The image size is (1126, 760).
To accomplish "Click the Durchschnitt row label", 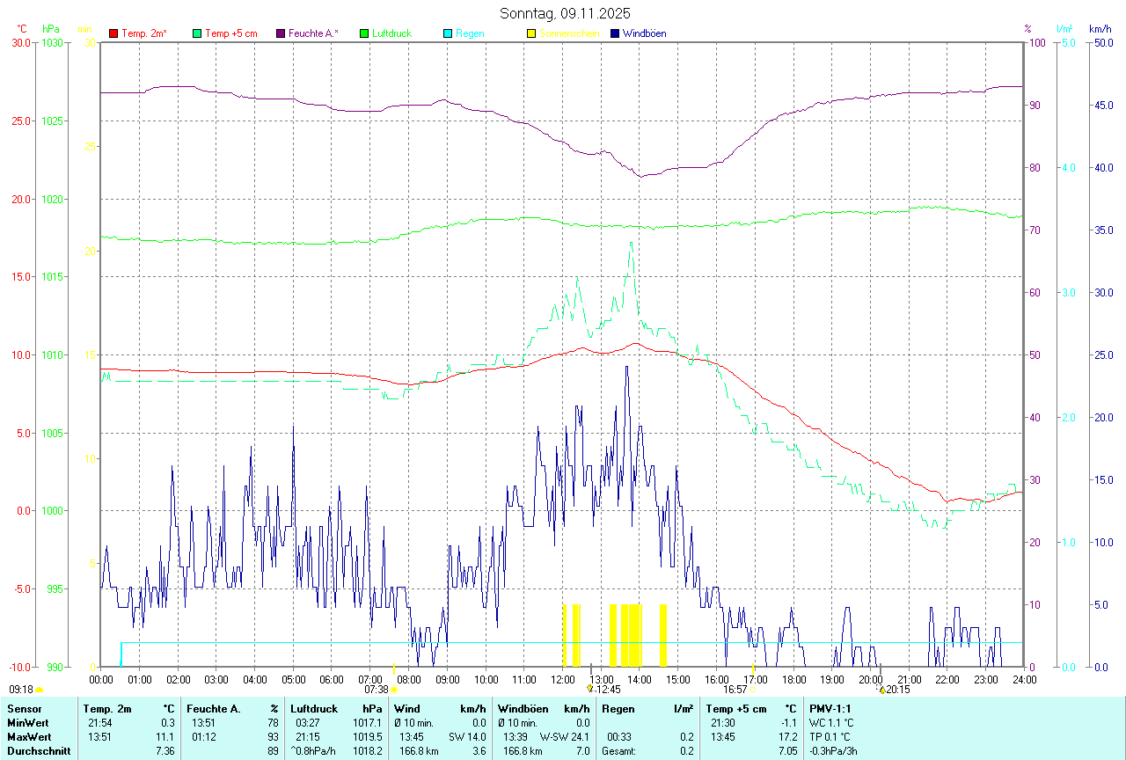I will pos(39,751).
